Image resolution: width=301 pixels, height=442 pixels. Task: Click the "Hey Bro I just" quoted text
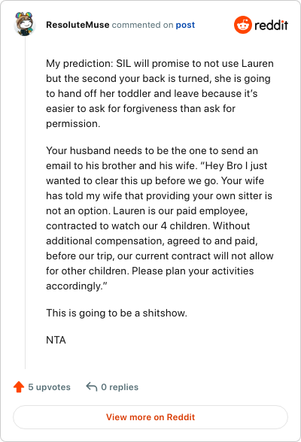233,165
